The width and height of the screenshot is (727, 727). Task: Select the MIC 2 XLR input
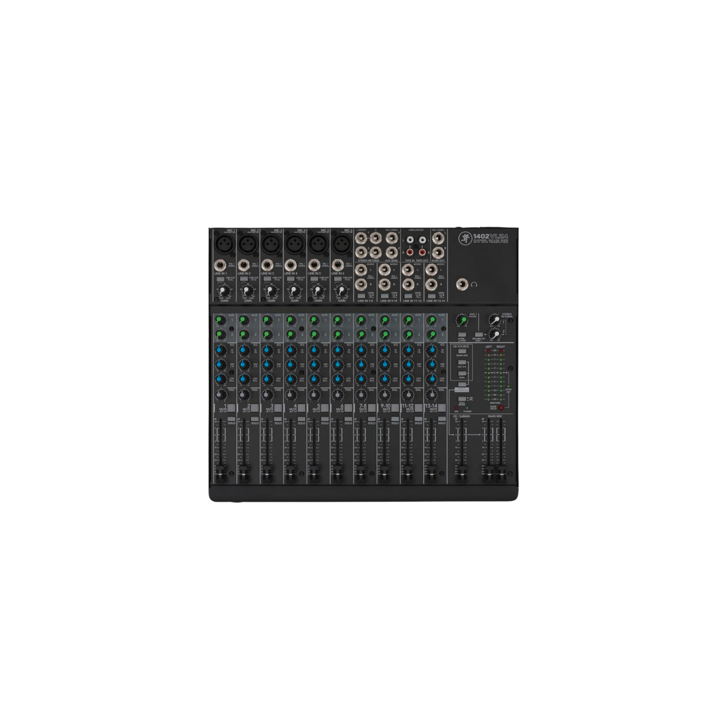[248, 244]
